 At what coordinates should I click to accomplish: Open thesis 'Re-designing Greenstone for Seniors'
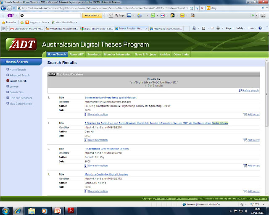pos(106,149)
